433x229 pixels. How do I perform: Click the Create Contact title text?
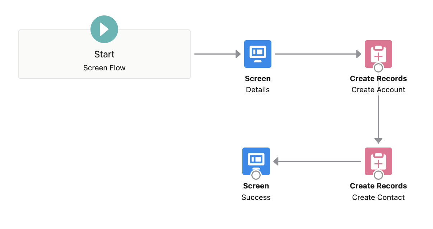coord(378,197)
